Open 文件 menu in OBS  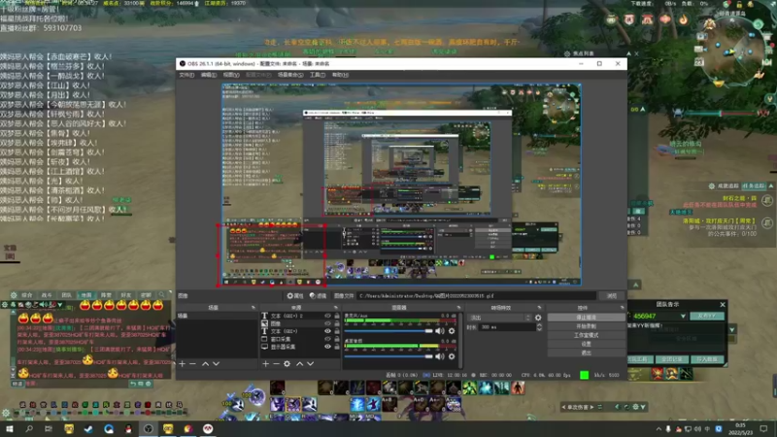(186, 75)
